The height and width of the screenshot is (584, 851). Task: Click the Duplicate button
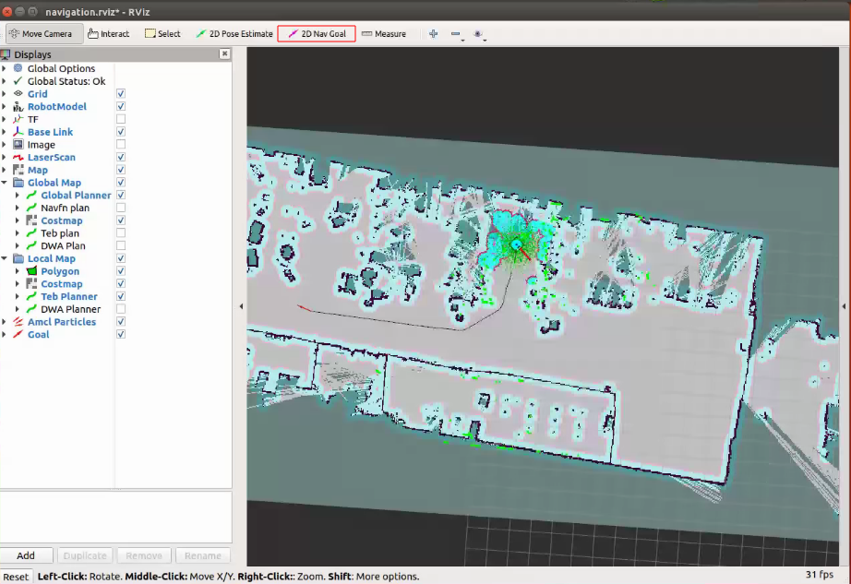[x=85, y=555]
